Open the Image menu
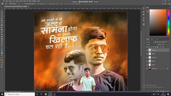 (x=10, y=1)
